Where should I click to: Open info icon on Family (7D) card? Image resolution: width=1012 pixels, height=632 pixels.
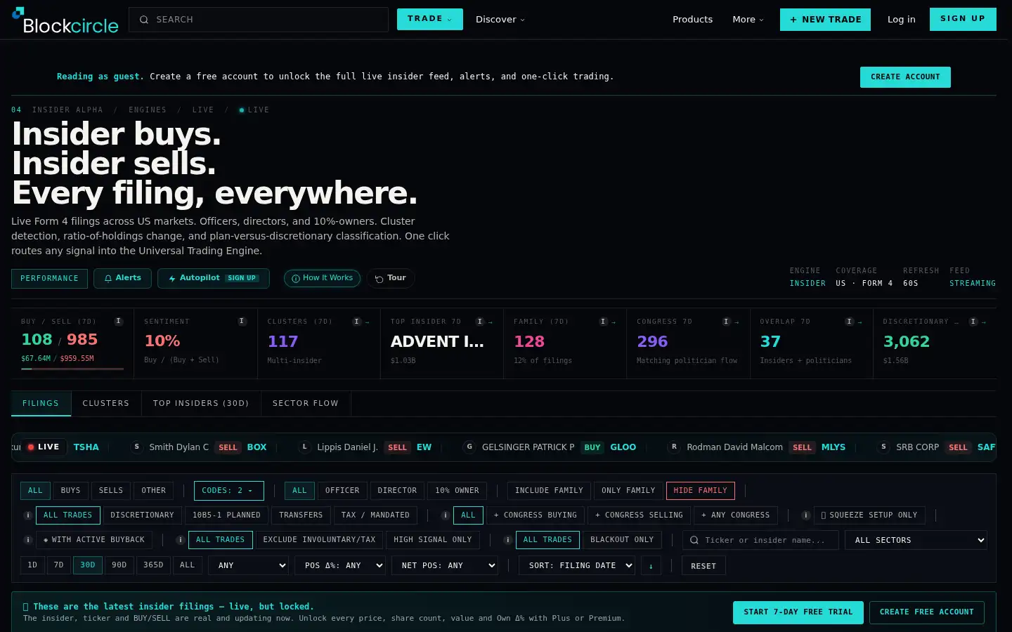603,322
